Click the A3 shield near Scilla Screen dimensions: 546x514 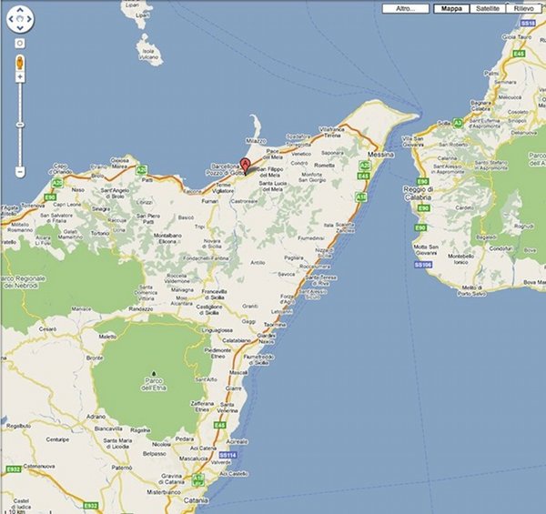[x=458, y=123]
